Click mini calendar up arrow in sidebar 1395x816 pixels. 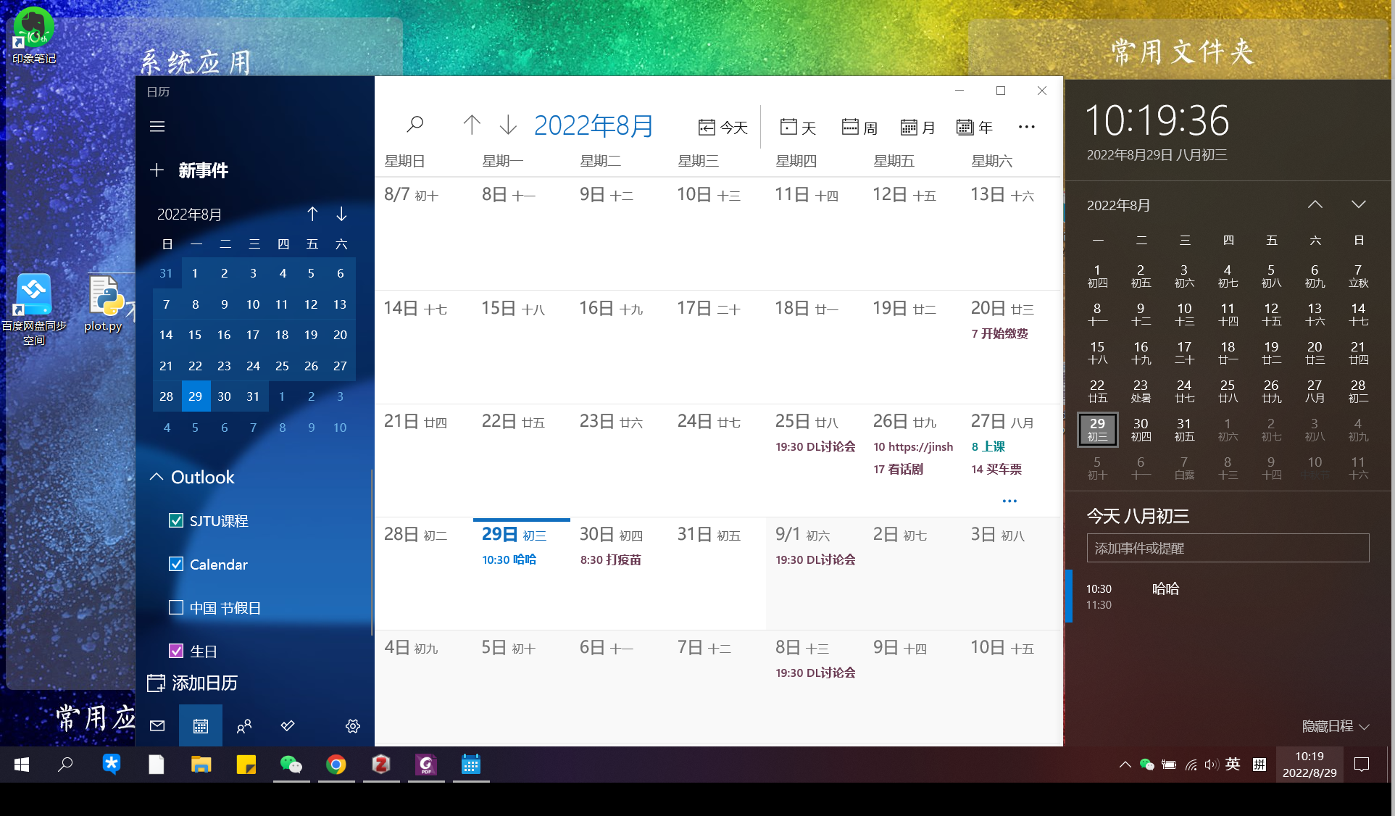coord(312,214)
